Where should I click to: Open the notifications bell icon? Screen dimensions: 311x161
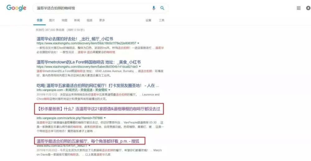point(309,8)
